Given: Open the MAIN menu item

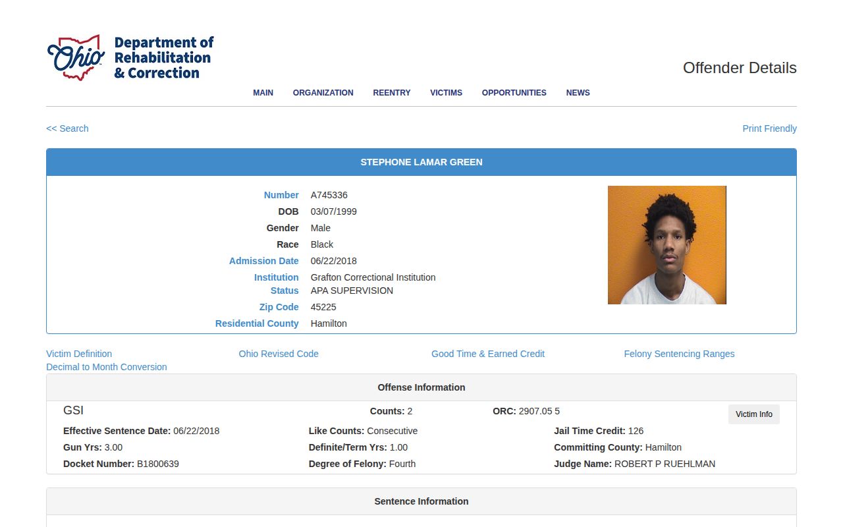Looking at the screenshot, I should click(x=263, y=93).
